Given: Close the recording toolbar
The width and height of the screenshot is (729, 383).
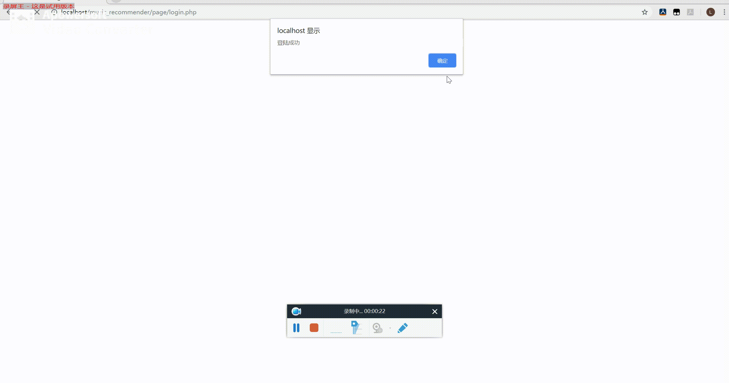Looking at the screenshot, I should [435, 312].
